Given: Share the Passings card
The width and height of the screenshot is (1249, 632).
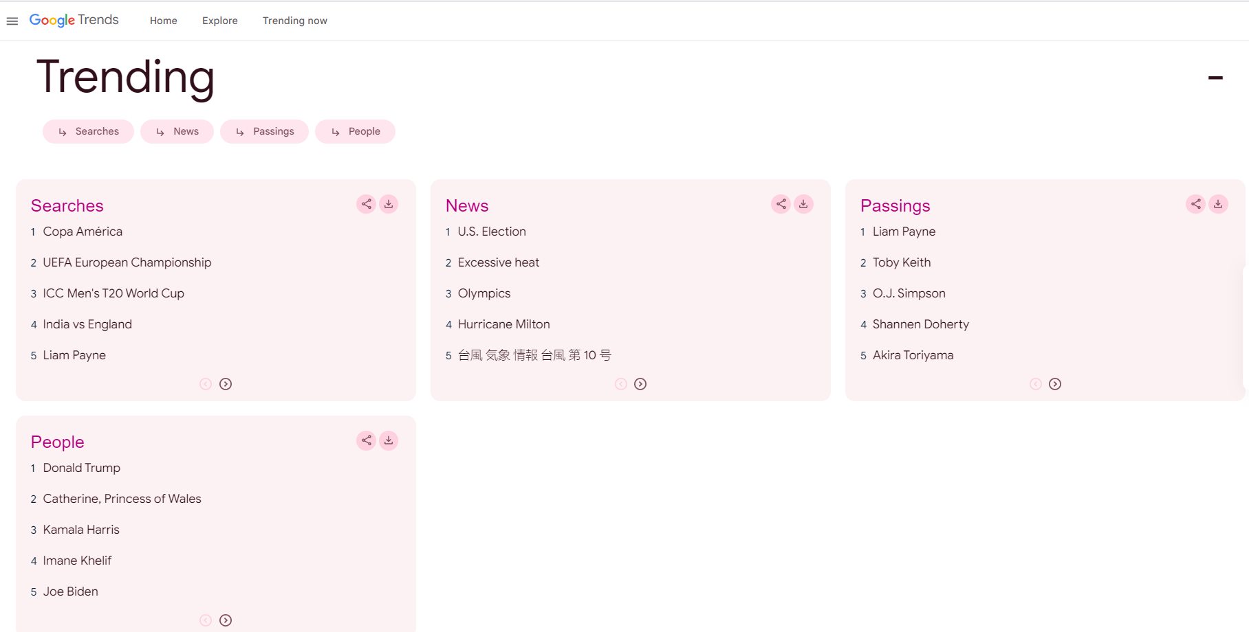Looking at the screenshot, I should click(x=1196, y=204).
